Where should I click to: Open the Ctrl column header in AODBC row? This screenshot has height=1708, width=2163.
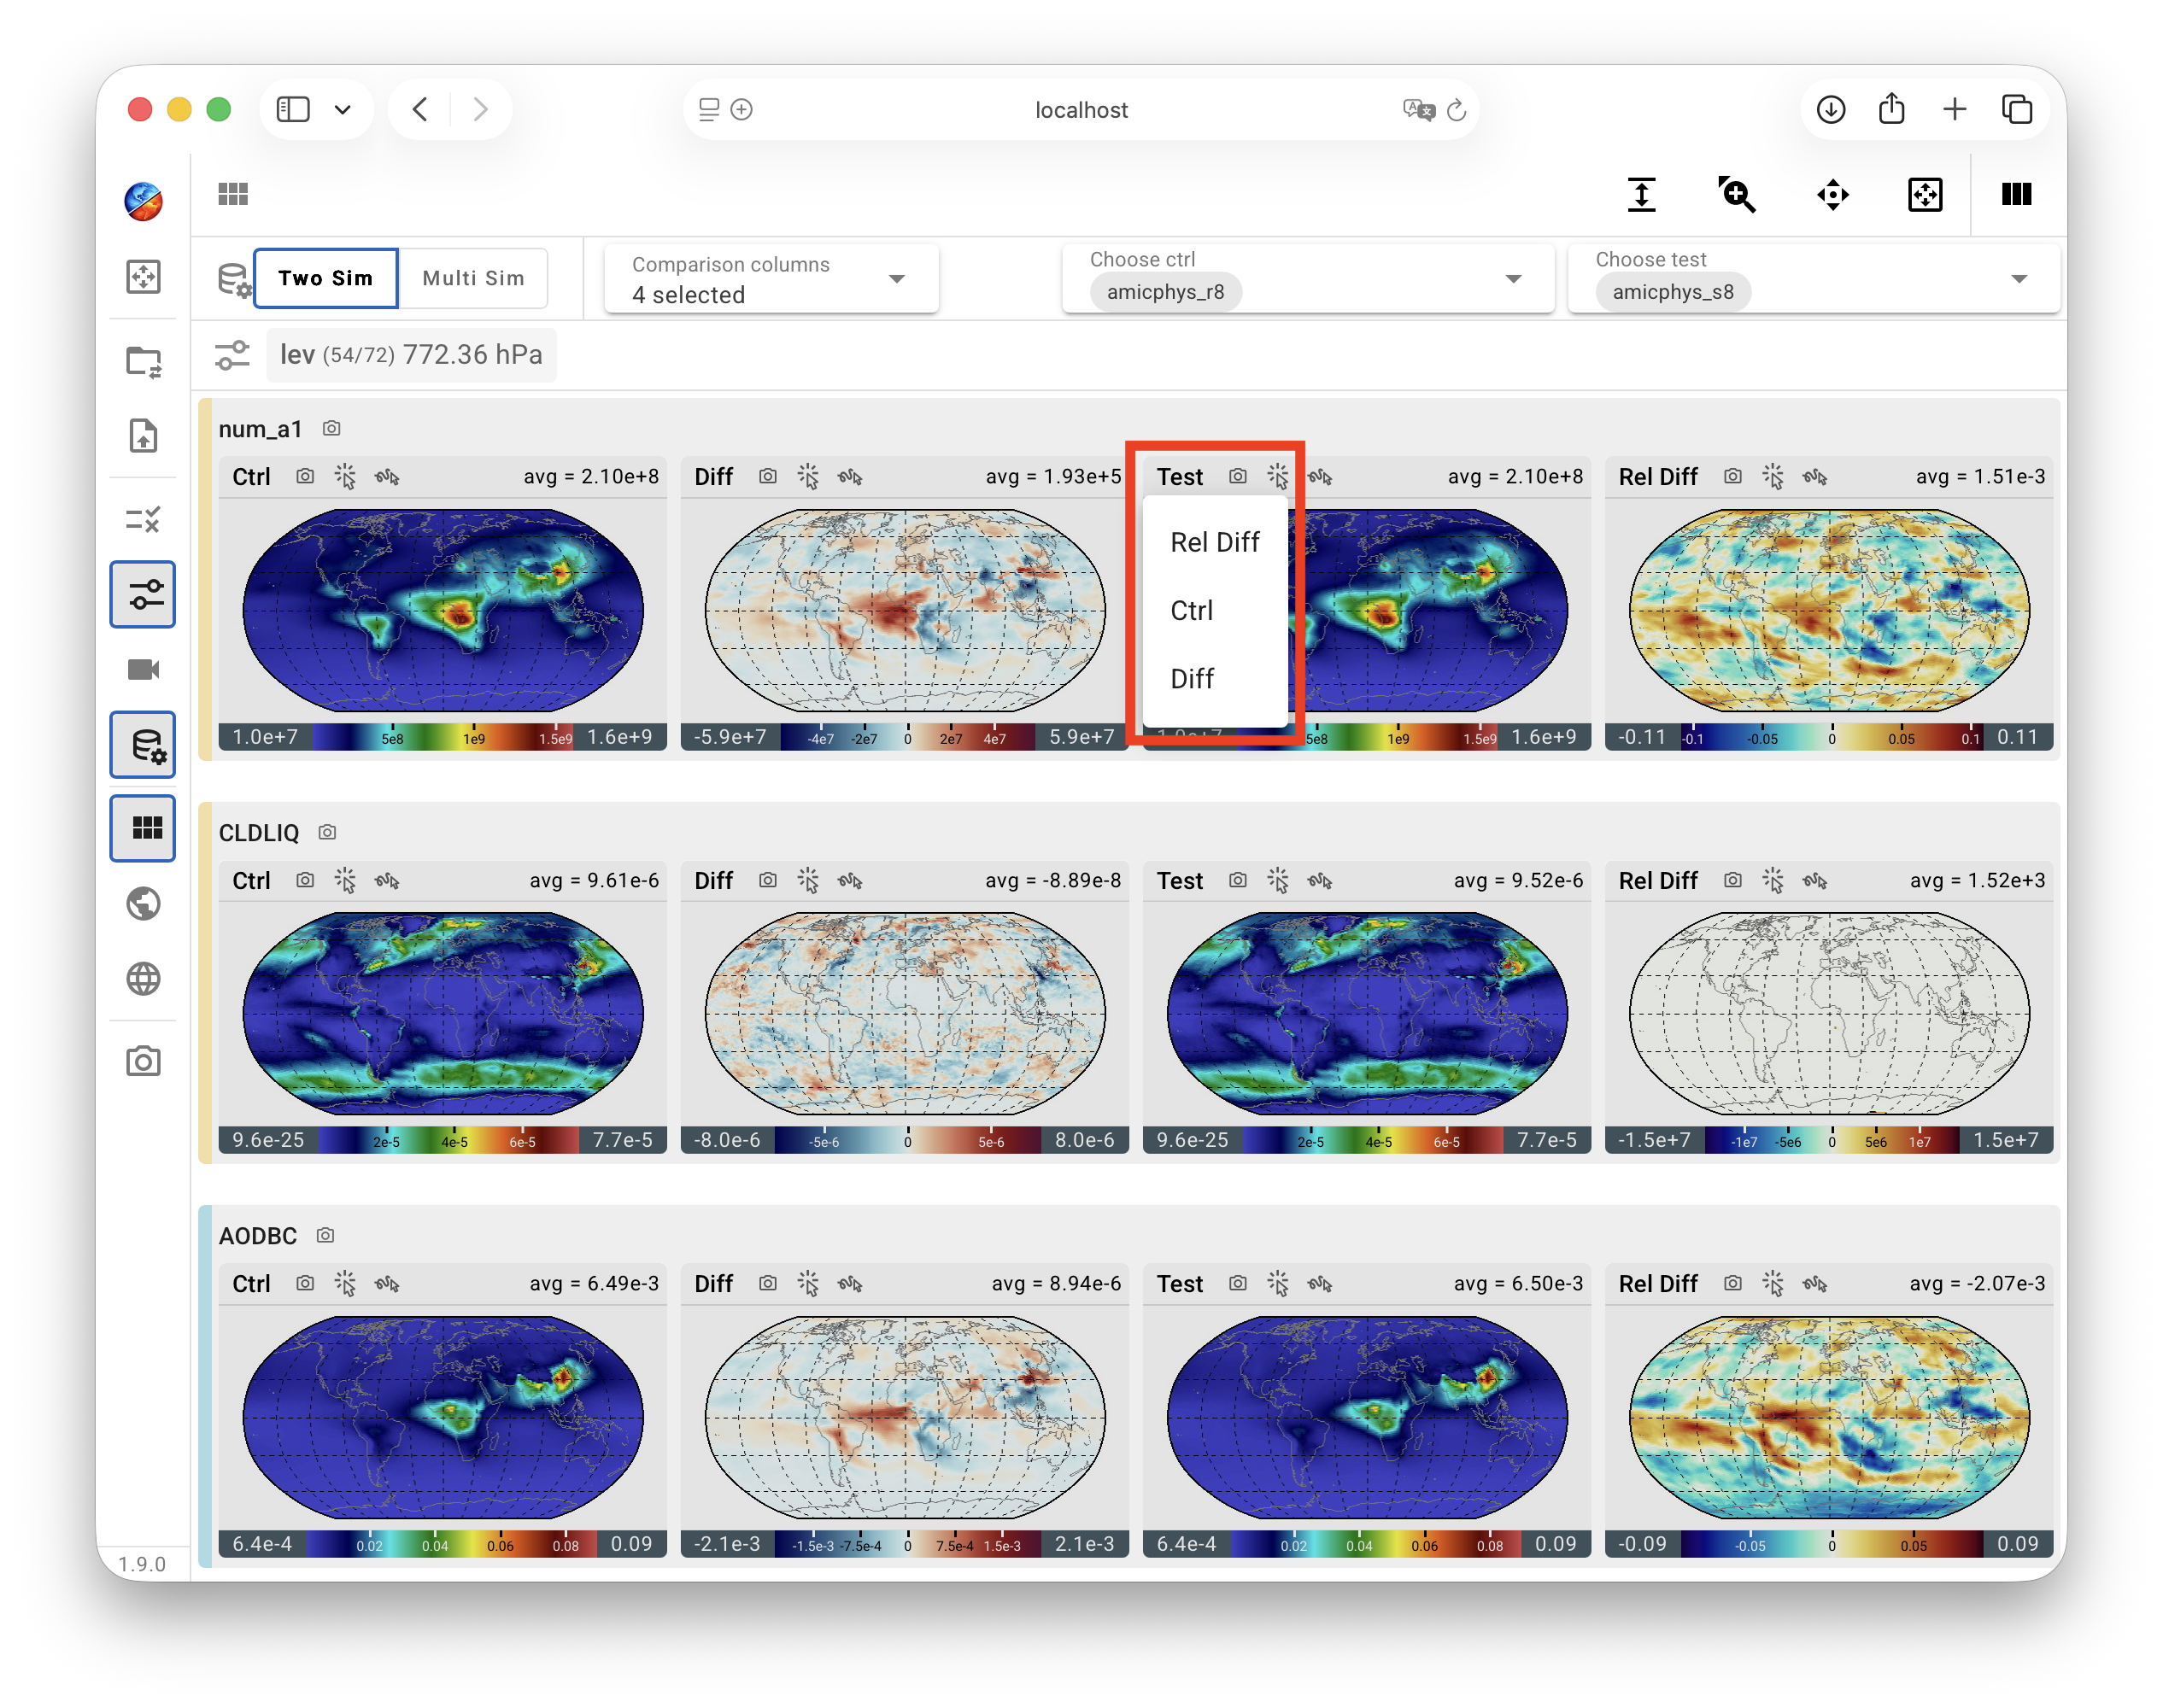[251, 1284]
